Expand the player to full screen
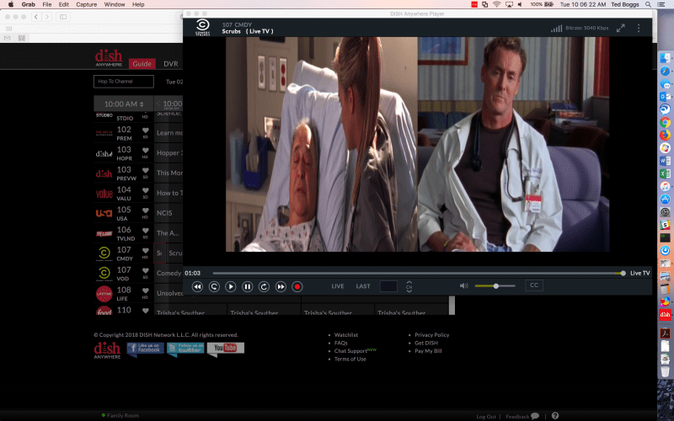The image size is (674, 421). point(621,28)
